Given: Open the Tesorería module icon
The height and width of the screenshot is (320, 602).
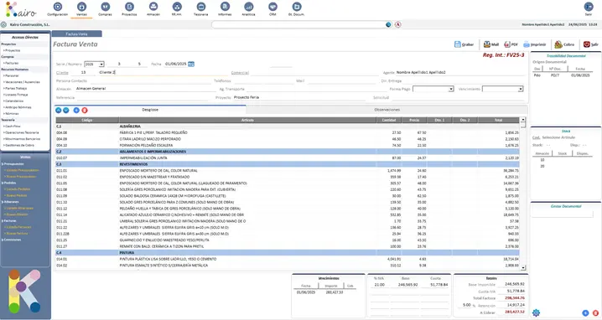Looking at the screenshot, I should coord(200,7).
